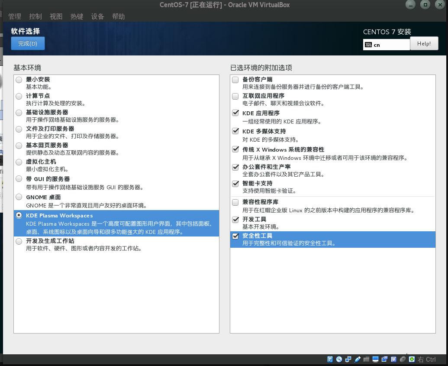Click the hard disk activity status icon
Image resolution: width=448 pixels, height=366 pixels.
(330, 360)
